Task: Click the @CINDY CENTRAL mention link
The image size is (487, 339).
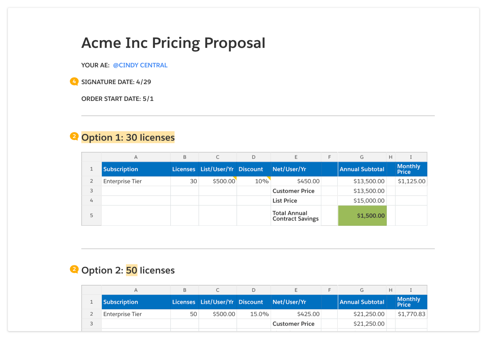Action: pos(140,65)
